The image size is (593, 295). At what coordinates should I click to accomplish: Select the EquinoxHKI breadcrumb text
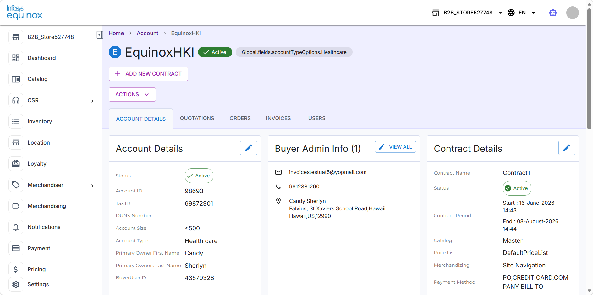point(186,33)
